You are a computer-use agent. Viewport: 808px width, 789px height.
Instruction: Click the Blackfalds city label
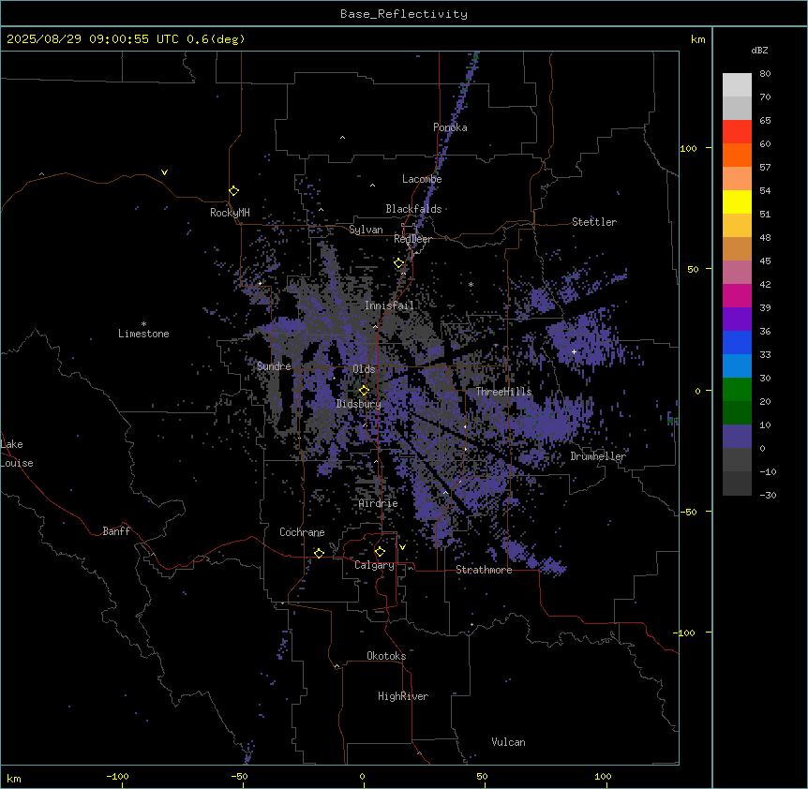413,209
